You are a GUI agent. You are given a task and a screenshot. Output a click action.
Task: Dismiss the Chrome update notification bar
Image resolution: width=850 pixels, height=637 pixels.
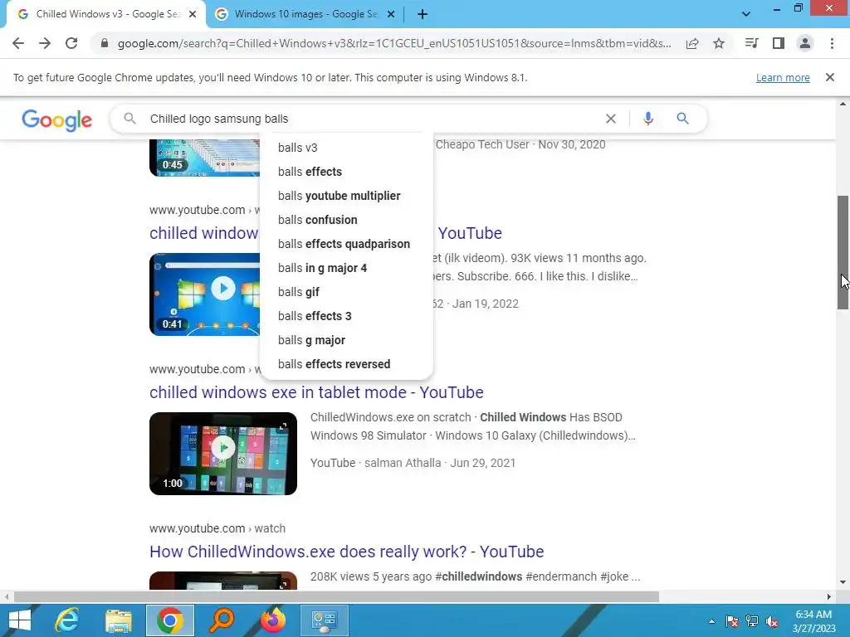pos(829,77)
